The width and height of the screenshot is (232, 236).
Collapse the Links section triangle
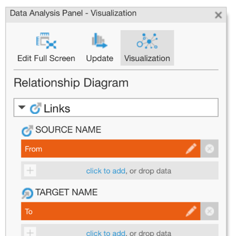[22, 107]
